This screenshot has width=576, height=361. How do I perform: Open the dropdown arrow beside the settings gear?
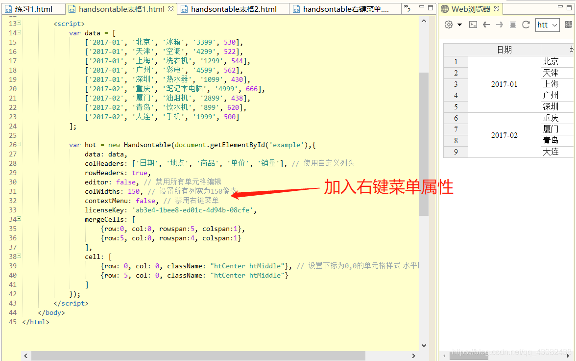(x=459, y=25)
